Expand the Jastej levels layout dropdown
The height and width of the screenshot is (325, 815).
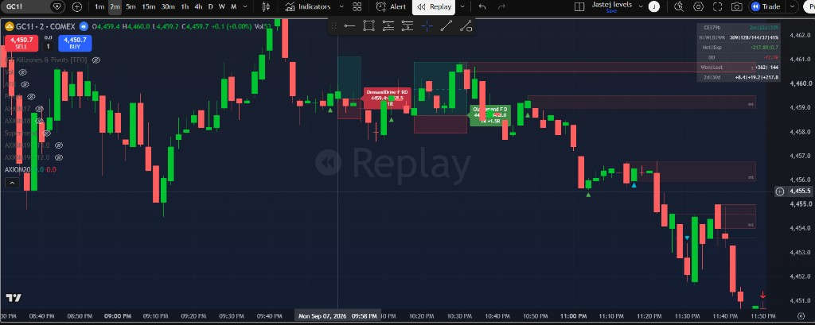click(x=641, y=6)
